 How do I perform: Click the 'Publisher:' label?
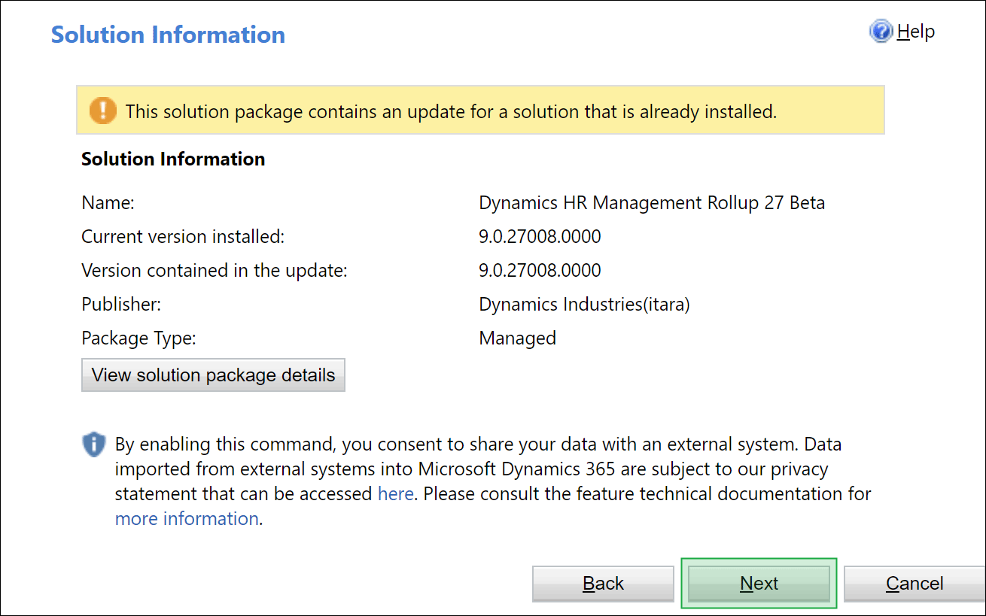pos(121,305)
